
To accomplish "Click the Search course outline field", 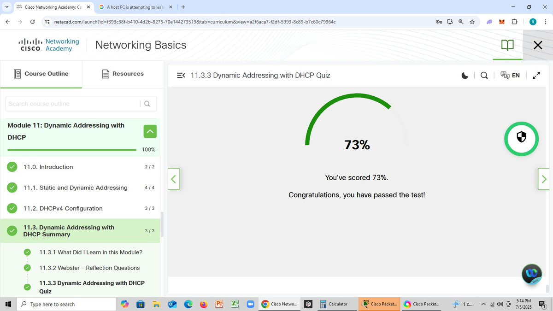I will pyautogui.click(x=73, y=104).
